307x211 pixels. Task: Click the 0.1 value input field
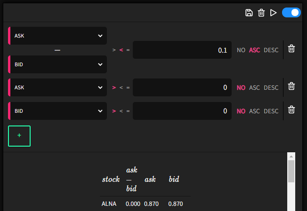(x=182, y=50)
